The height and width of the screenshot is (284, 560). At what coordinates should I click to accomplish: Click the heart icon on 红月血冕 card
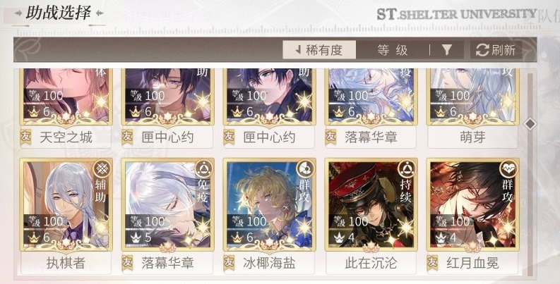(x=509, y=169)
